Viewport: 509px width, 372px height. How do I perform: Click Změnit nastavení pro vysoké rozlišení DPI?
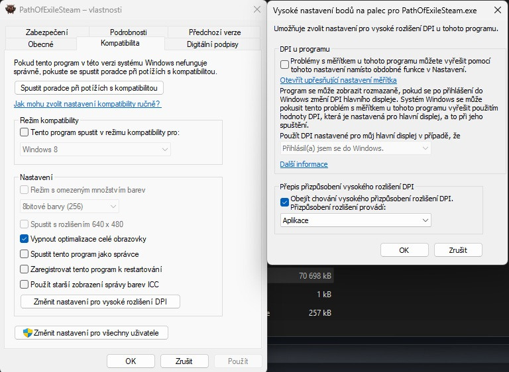click(100, 302)
